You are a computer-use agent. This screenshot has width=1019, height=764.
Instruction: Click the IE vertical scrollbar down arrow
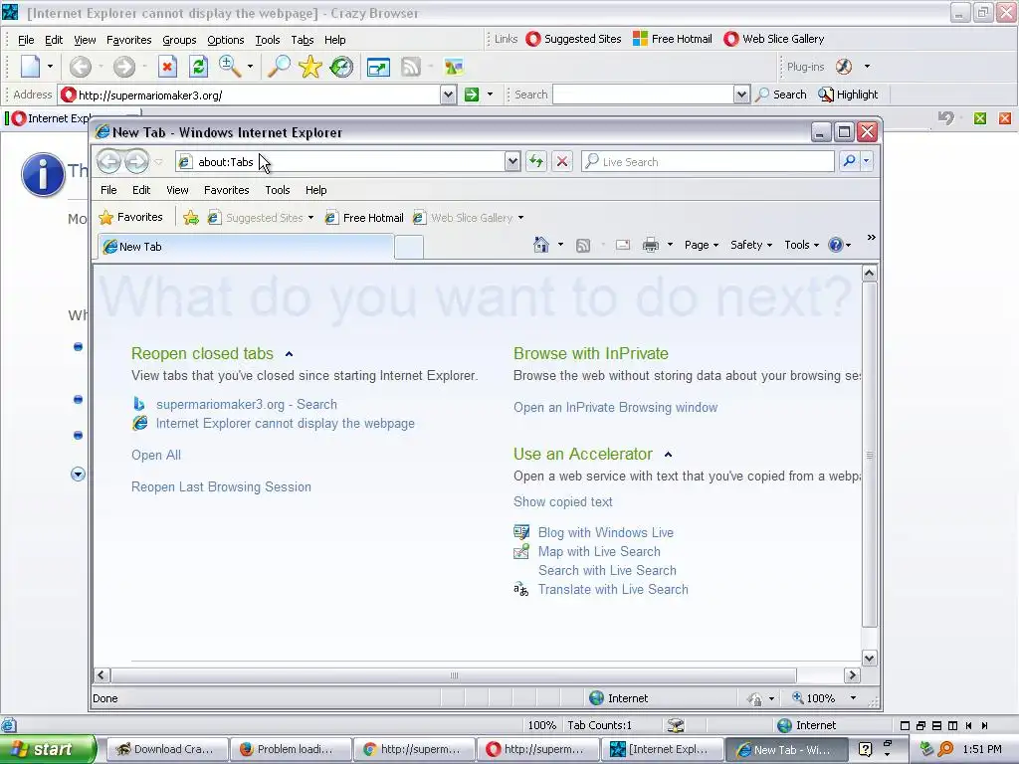869,659
